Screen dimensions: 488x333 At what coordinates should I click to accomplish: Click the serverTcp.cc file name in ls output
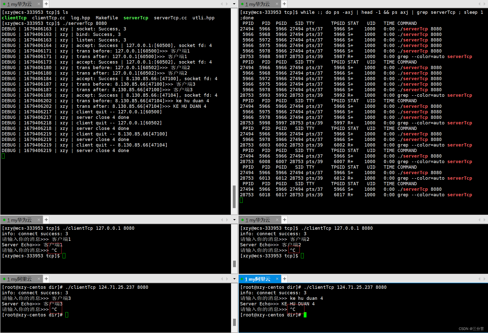[x=170, y=18]
